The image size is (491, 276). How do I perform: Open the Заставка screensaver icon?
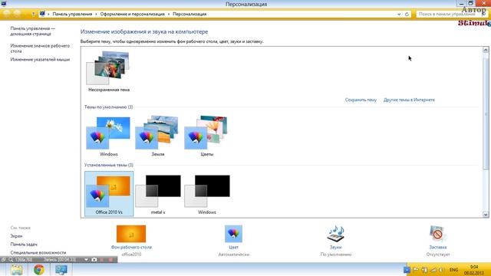pos(438,234)
